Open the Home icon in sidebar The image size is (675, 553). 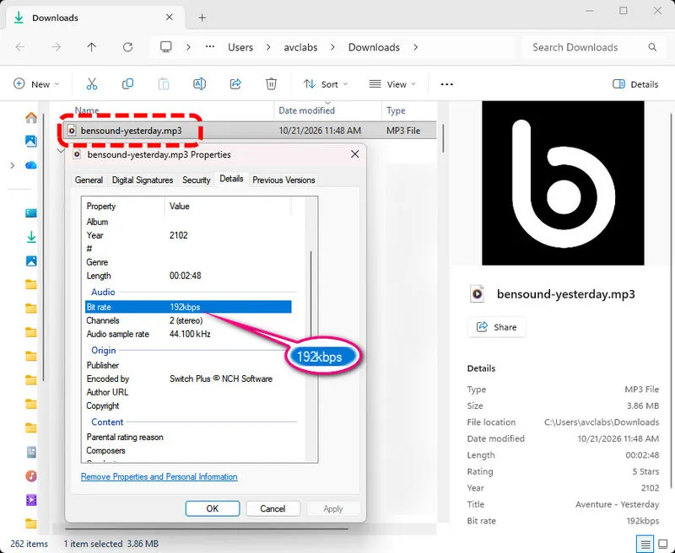pyautogui.click(x=31, y=117)
